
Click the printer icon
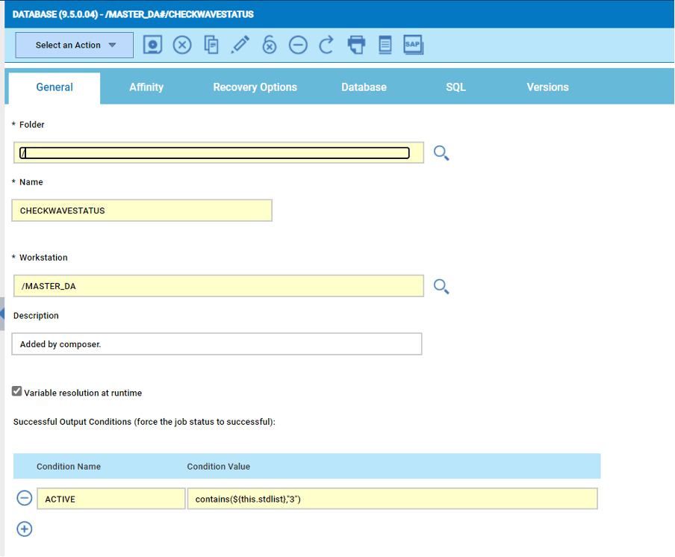pyautogui.click(x=356, y=45)
